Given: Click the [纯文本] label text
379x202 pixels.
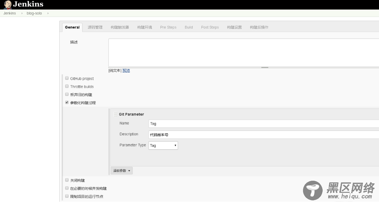Looking at the screenshot, I should 115,71.
